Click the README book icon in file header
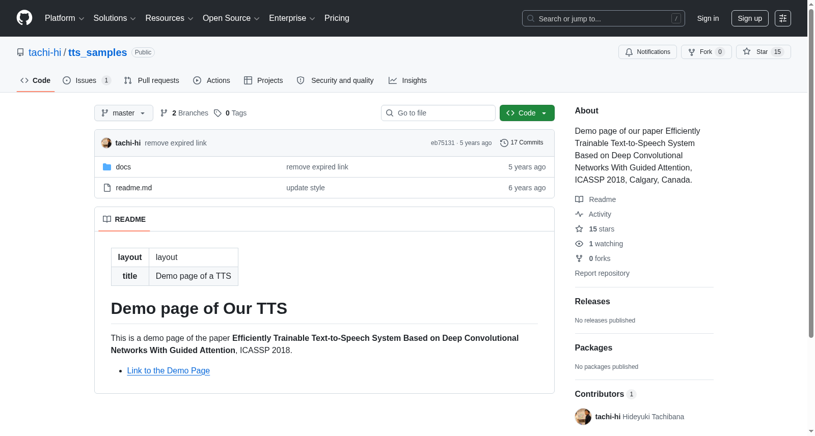This screenshot has height=436, width=815. (x=107, y=219)
